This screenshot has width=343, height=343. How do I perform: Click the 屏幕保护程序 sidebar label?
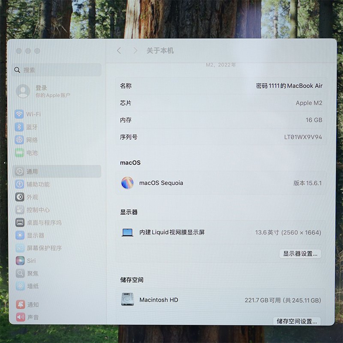[x=45, y=248]
